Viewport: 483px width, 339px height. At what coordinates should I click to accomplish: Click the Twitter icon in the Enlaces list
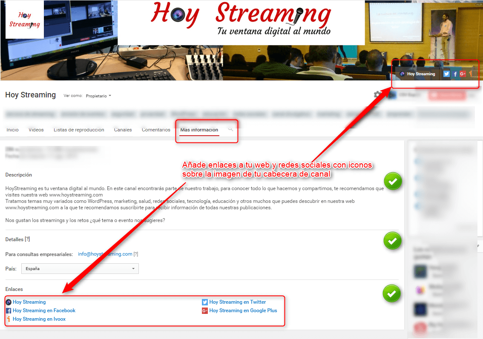[x=205, y=302]
